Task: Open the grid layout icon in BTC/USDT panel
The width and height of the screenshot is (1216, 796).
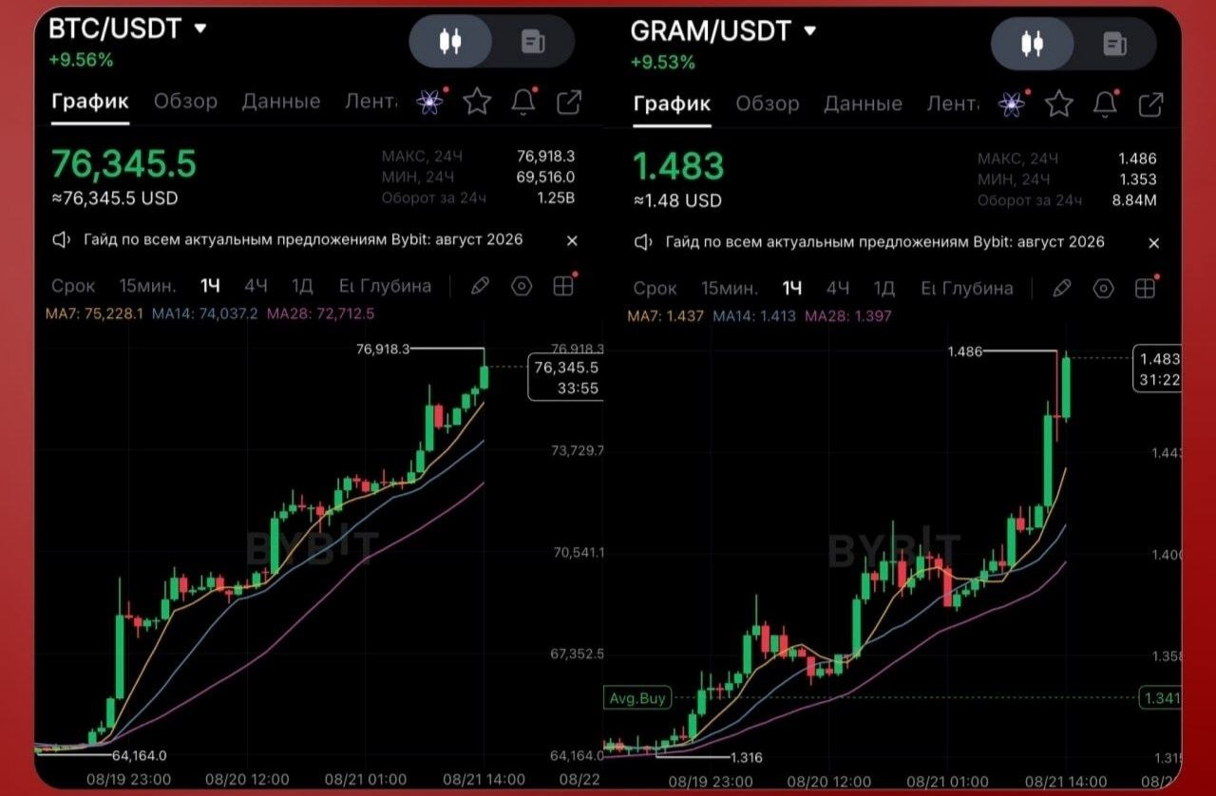Action: click(x=564, y=286)
